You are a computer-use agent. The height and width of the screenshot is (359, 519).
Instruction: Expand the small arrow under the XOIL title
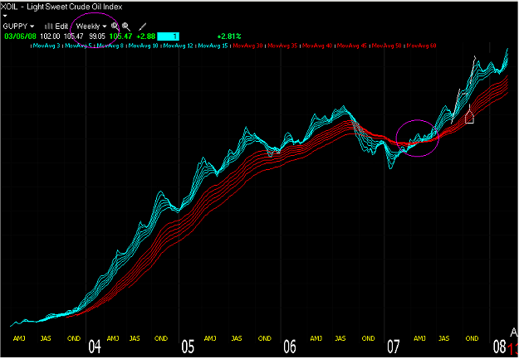(x=5, y=16)
